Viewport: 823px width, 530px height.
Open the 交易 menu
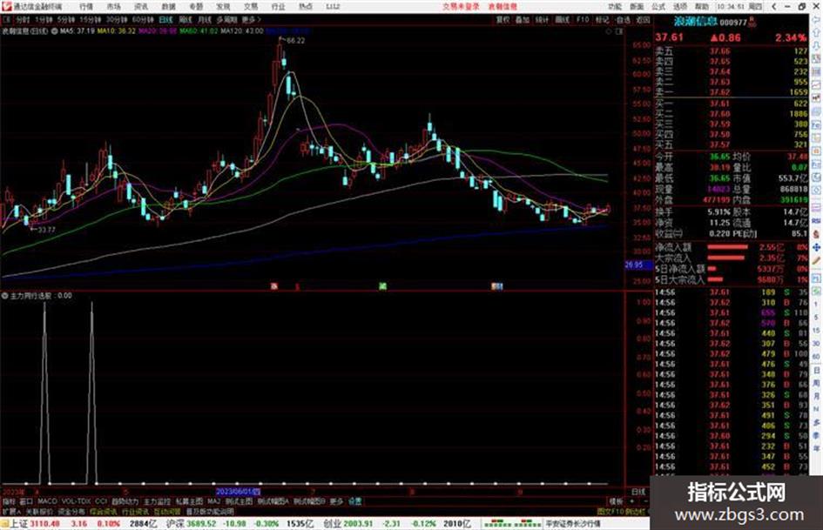(x=251, y=6)
